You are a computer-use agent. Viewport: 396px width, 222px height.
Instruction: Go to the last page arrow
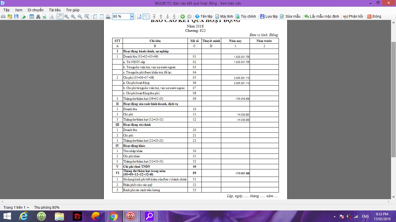coord(174,16)
